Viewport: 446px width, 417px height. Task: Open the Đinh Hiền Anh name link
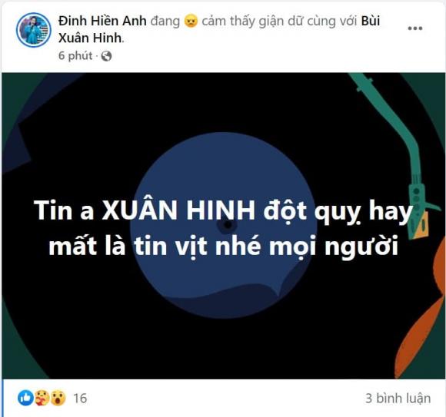(x=102, y=22)
